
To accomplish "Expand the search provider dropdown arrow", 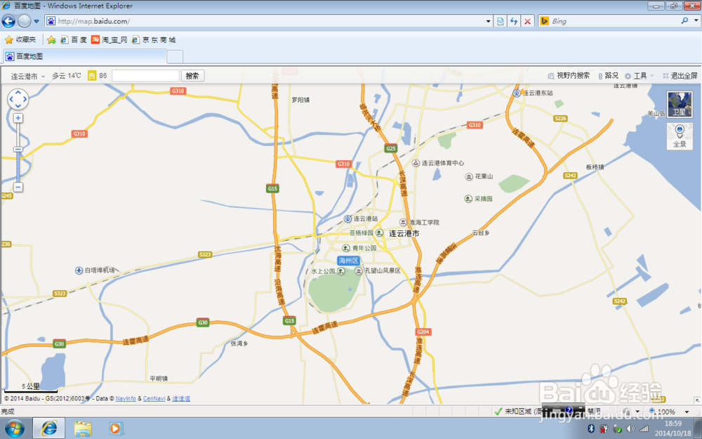I will 696,21.
